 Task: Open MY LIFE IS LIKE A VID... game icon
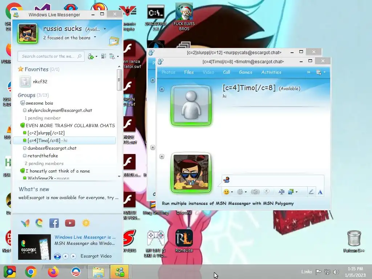pyautogui.click(x=155, y=243)
